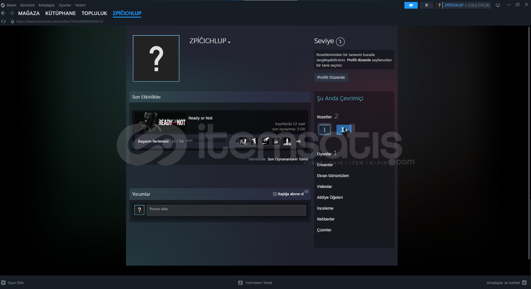The image size is (531, 289).
Task: Click the page vertical scrollbar
Action: click(529, 143)
